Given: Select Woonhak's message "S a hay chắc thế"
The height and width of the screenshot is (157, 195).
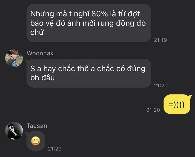Looking at the screenshot, I should pos(89,73).
